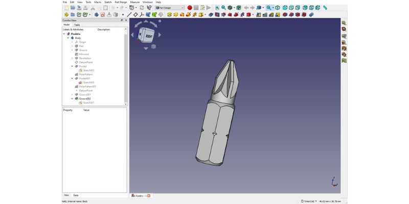
Task: Select Sketch003 in the model tree
Action: (88, 70)
